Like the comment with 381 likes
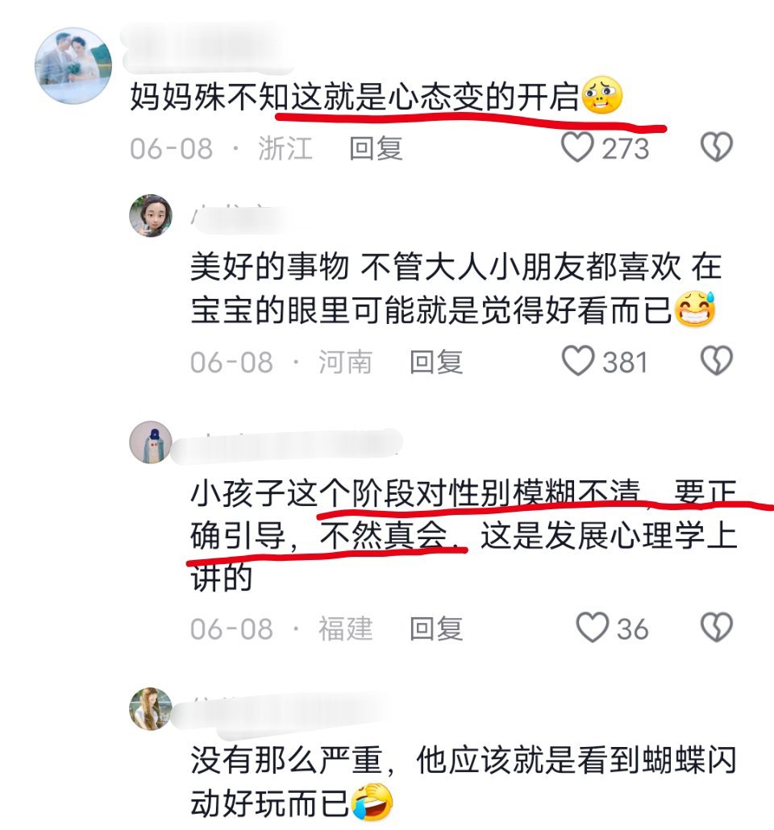 pyautogui.click(x=577, y=361)
